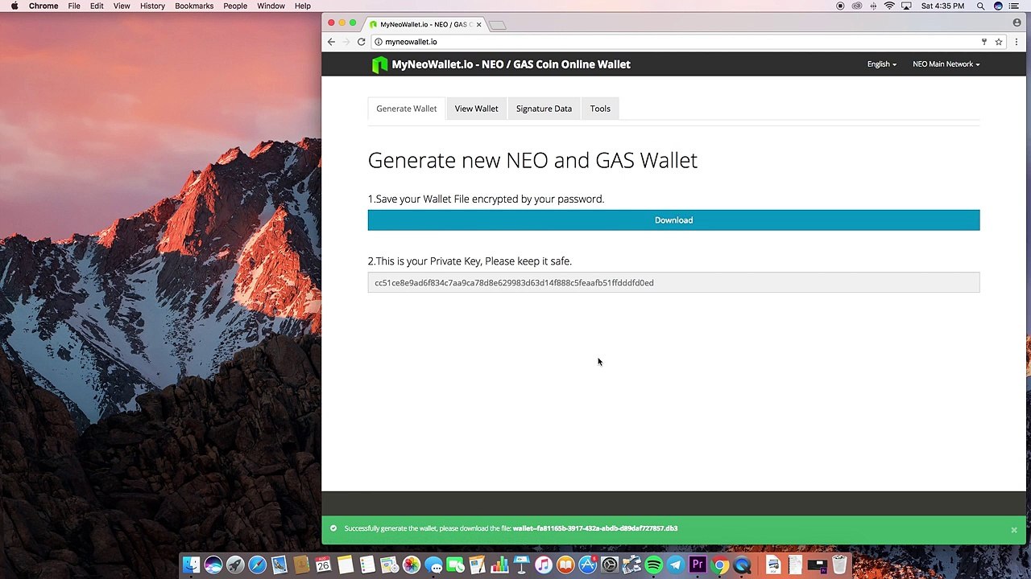Open the Edit menu
This screenshot has height=579, width=1031.
[x=97, y=6]
